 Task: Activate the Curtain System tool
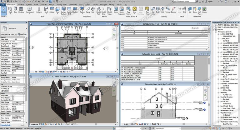coord(63,11)
